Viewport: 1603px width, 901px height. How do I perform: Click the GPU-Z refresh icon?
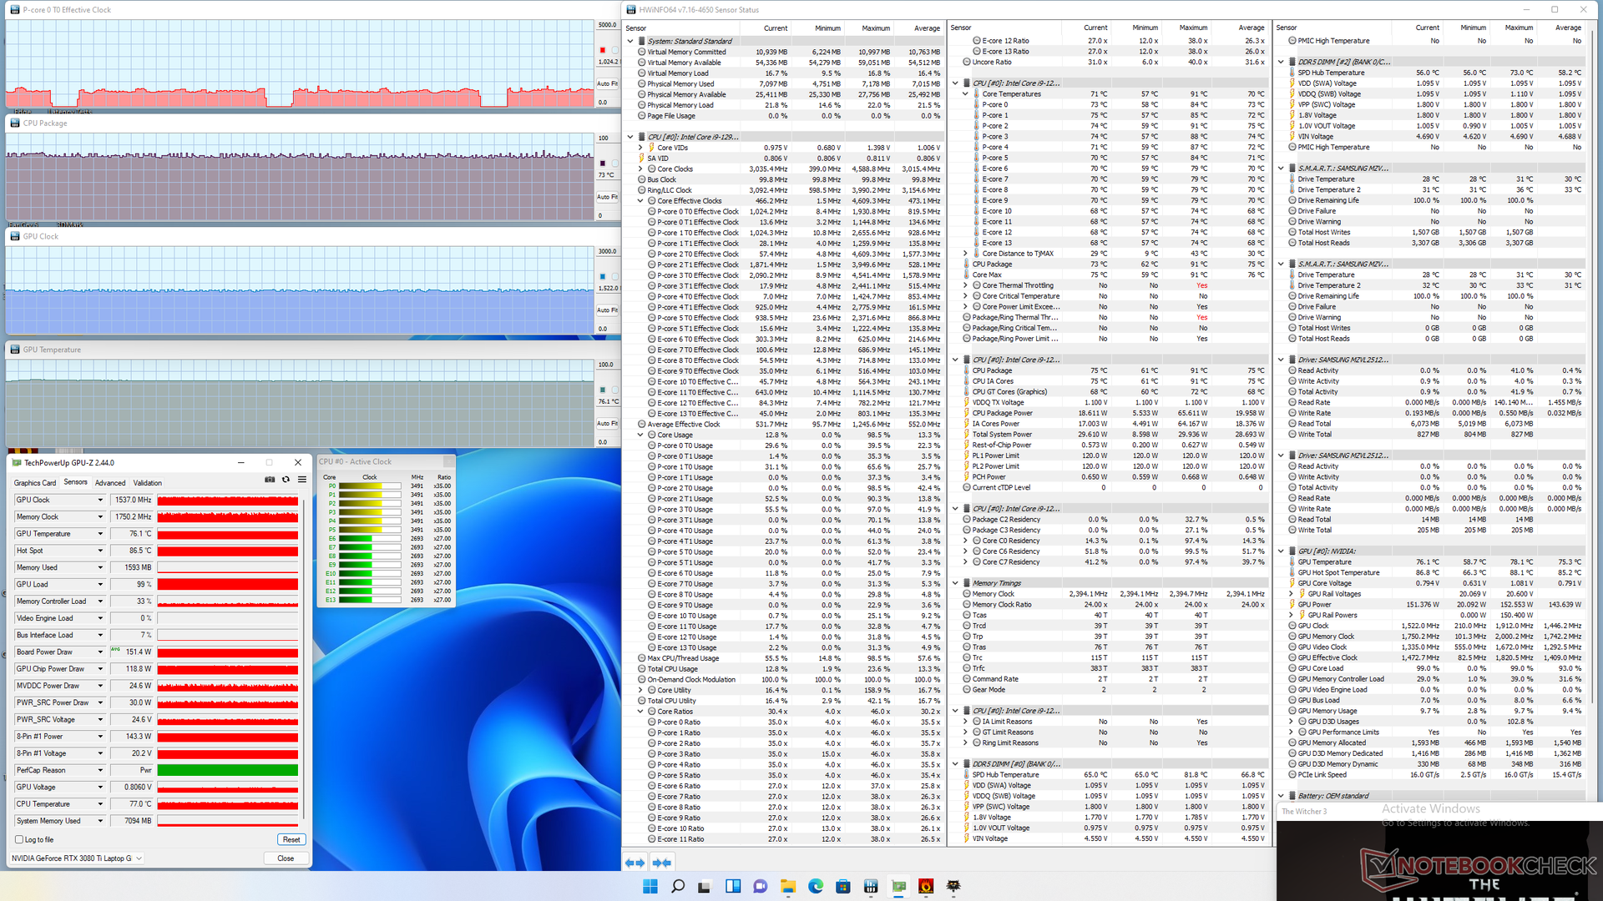(x=286, y=480)
